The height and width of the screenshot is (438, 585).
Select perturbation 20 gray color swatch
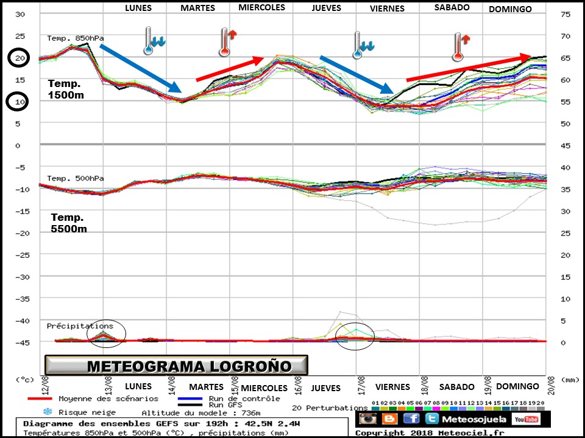pos(541,409)
